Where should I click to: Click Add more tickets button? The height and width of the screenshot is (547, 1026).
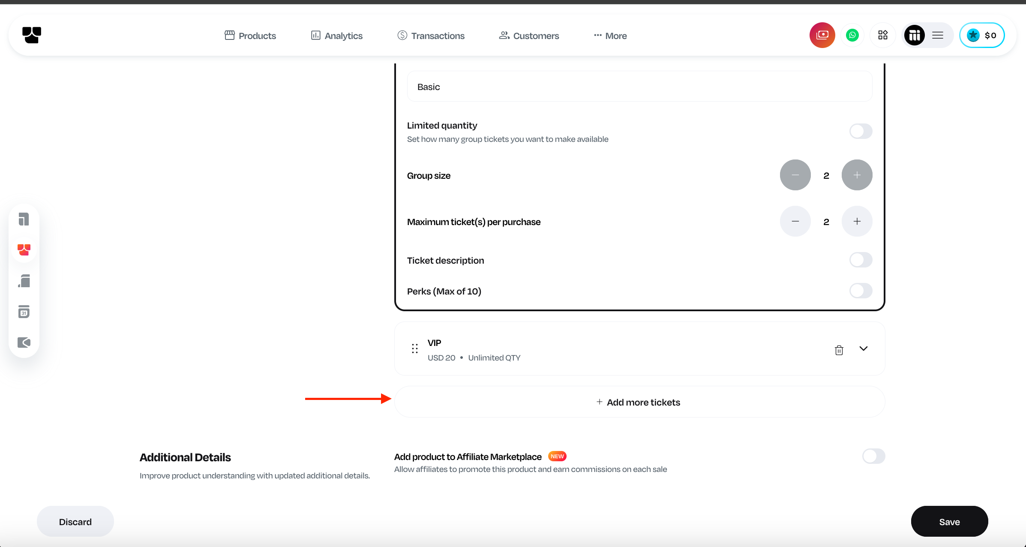639,402
